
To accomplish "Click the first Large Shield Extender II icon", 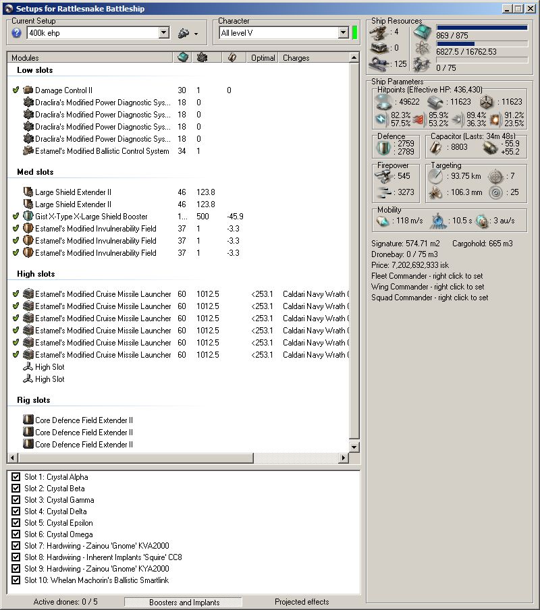I will click(x=28, y=192).
